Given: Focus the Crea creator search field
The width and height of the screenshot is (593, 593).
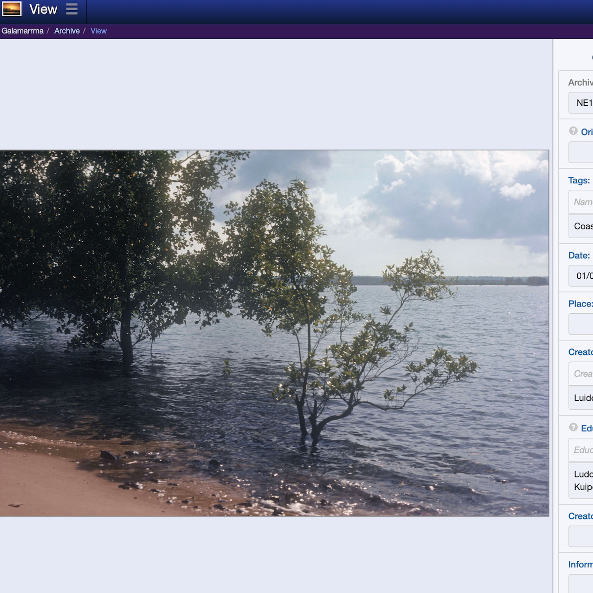Looking at the screenshot, I should 581,374.
